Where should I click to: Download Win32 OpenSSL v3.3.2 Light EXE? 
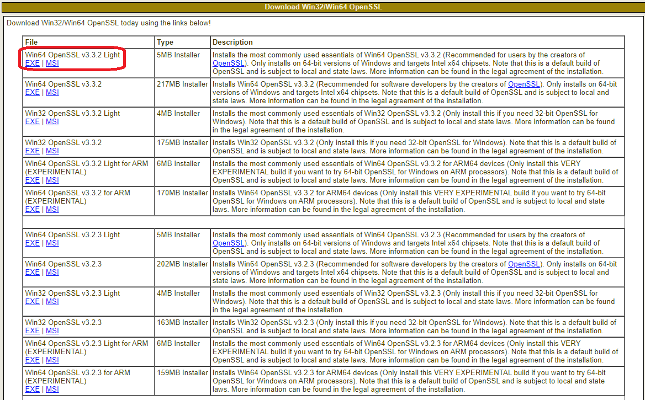click(32, 122)
